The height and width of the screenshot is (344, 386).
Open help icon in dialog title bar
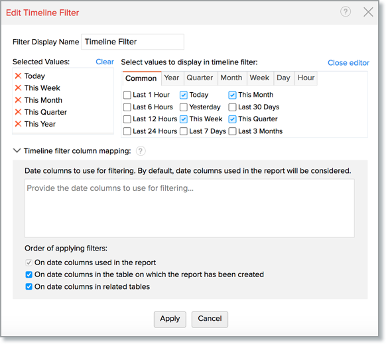346,11
